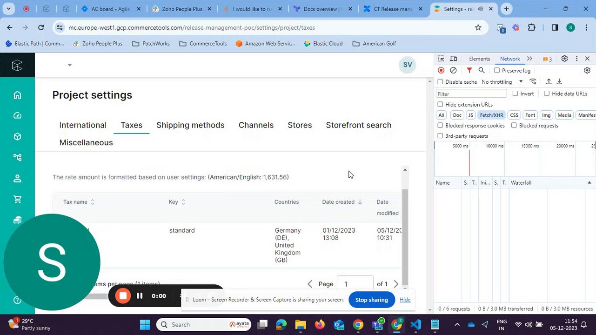Switch to the International tab

pyautogui.click(x=83, y=125)
